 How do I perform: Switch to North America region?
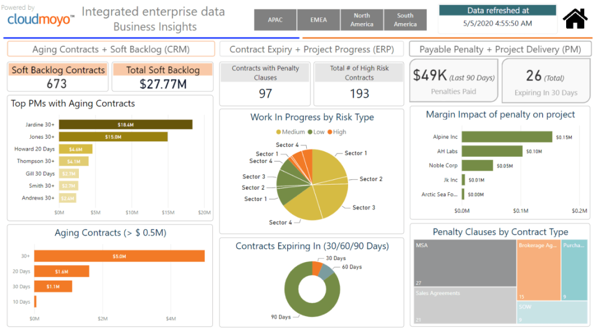click(x=361, y=20)
